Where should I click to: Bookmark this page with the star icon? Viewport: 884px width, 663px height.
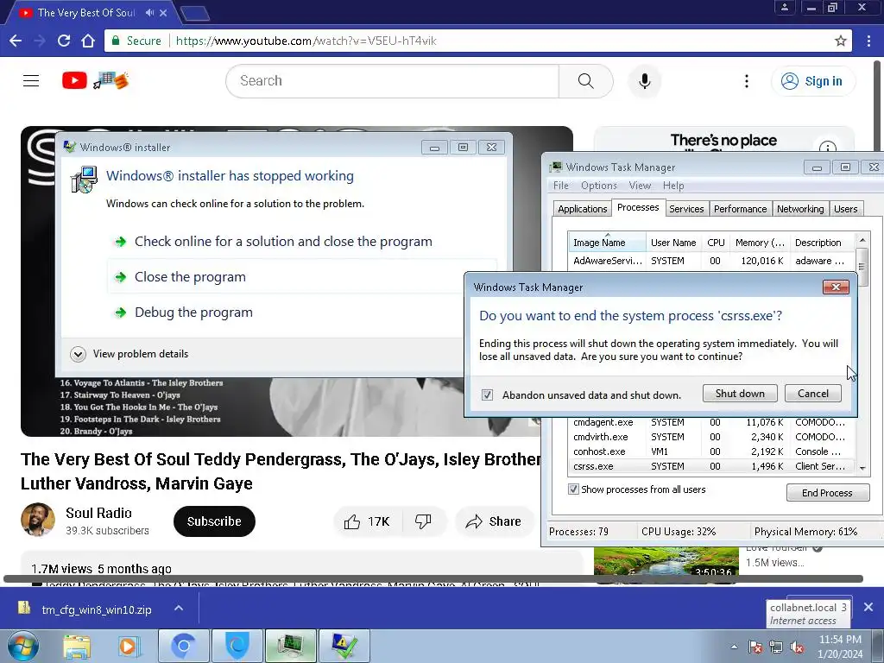pos(841,41)
